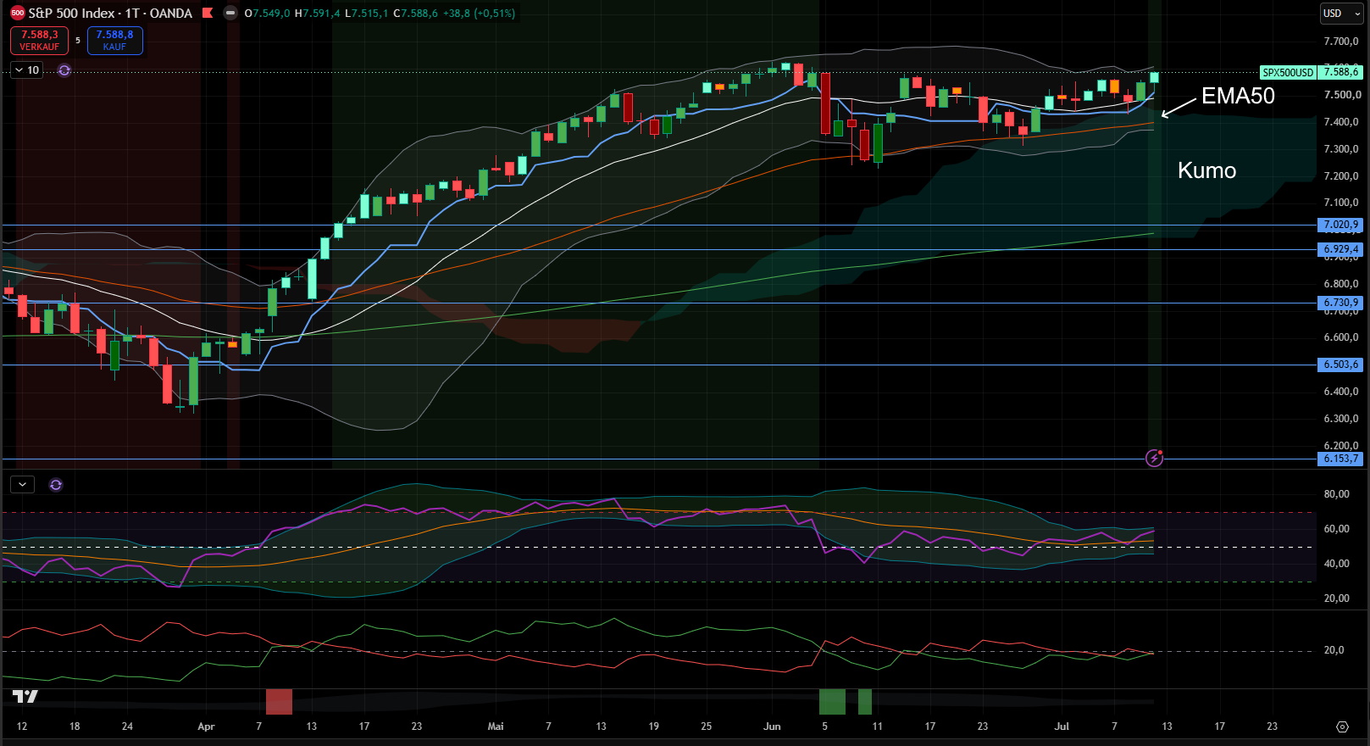Viewport: 1370px width, 746px height.
Task: Click the Jun label on time axis
Action: coord(772,727)
